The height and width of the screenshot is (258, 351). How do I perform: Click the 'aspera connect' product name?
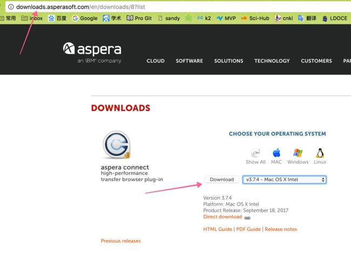point(125,167)
